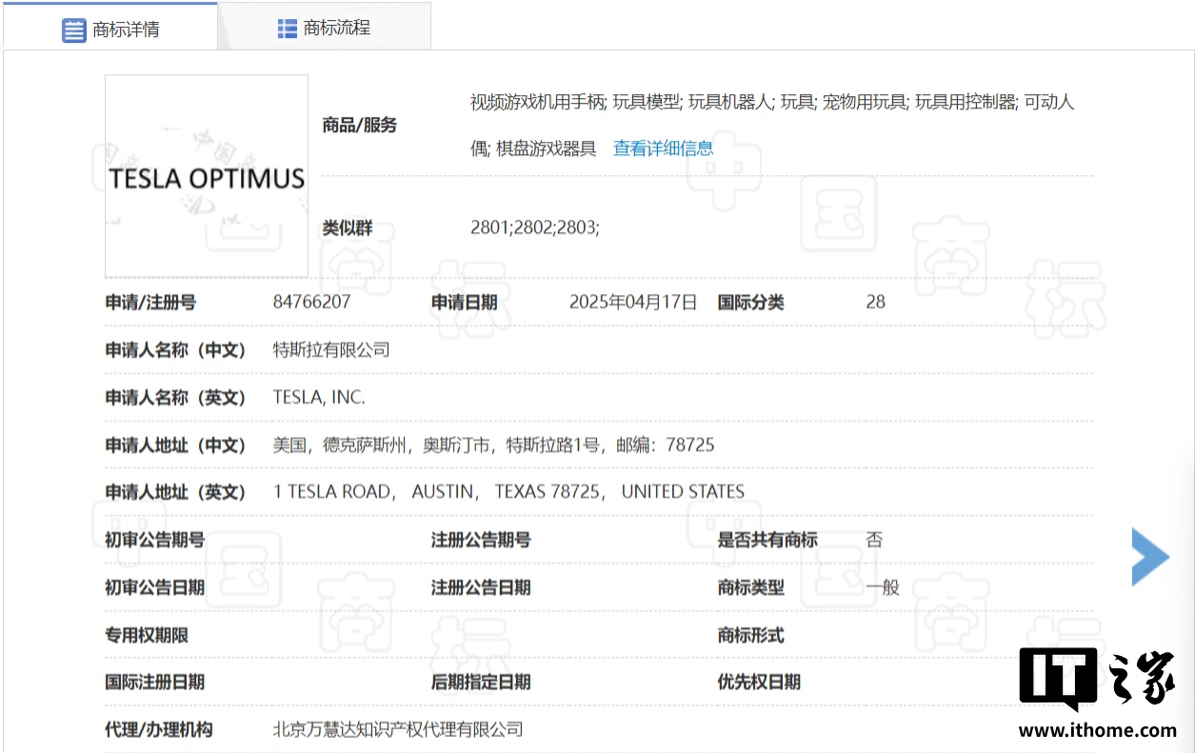Screen dimensions: 1195x753
Task: Click the 后期指定日期 label
Action: (x=481, y=683)
